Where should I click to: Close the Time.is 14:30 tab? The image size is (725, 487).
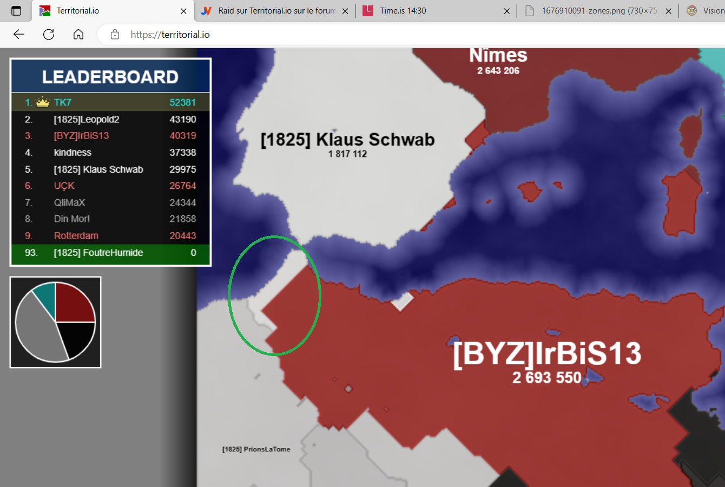tap(506, 11)
